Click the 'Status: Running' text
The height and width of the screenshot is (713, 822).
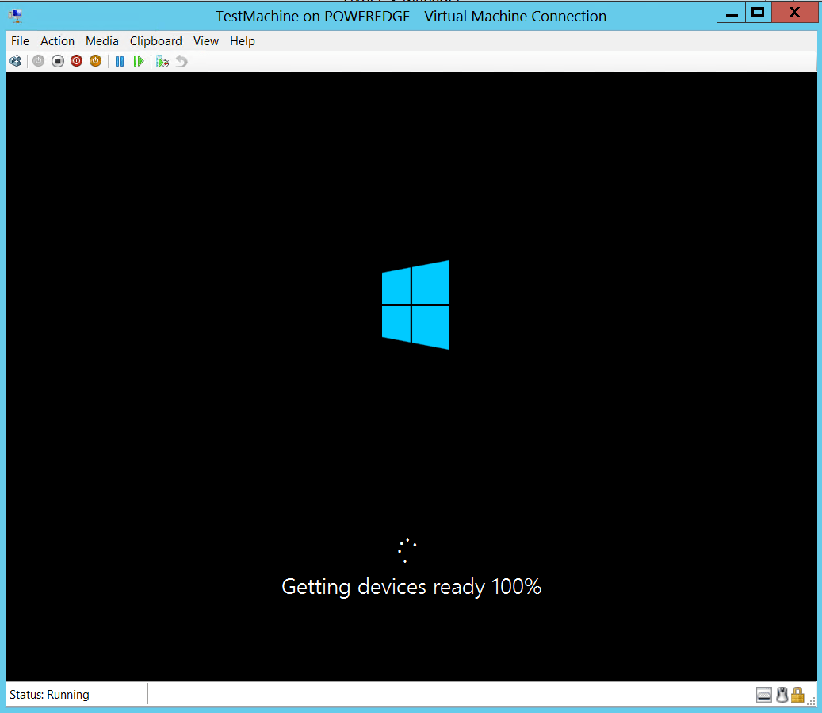pos(49,695)
